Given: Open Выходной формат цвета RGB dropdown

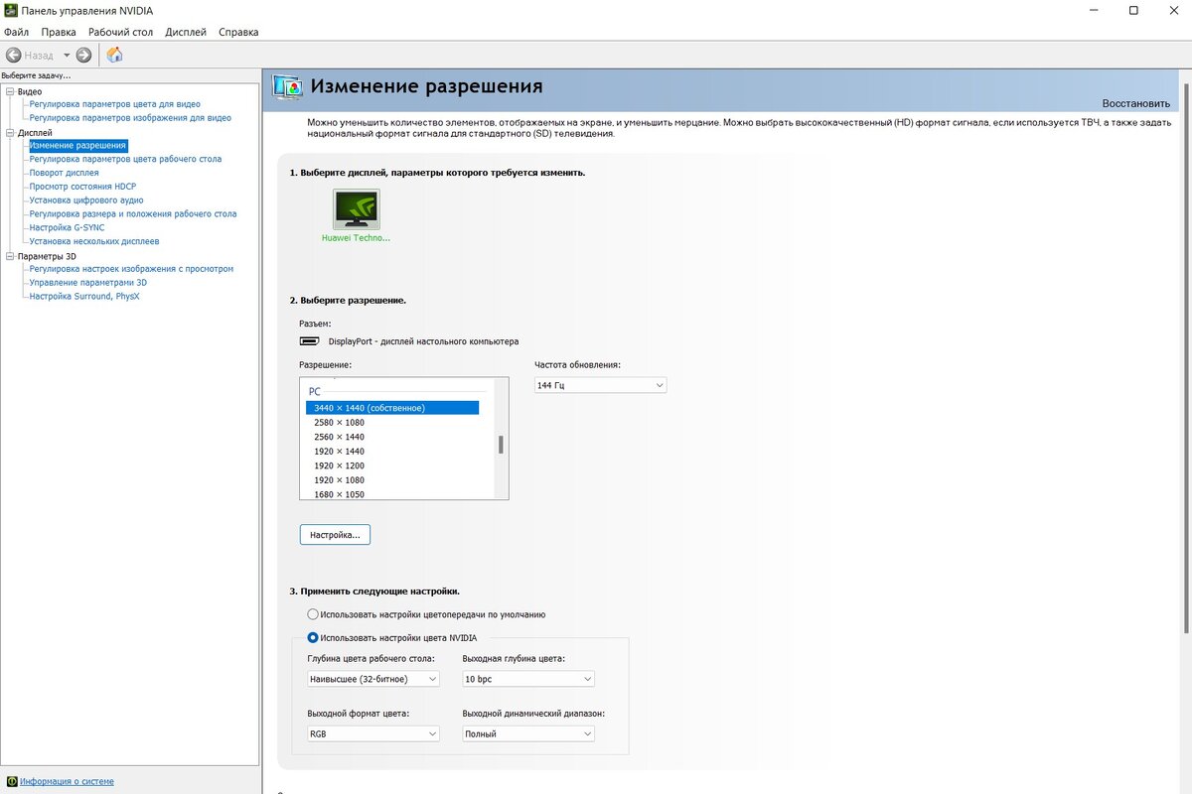Looking at the screenshot, I should [x=373, y=733].
